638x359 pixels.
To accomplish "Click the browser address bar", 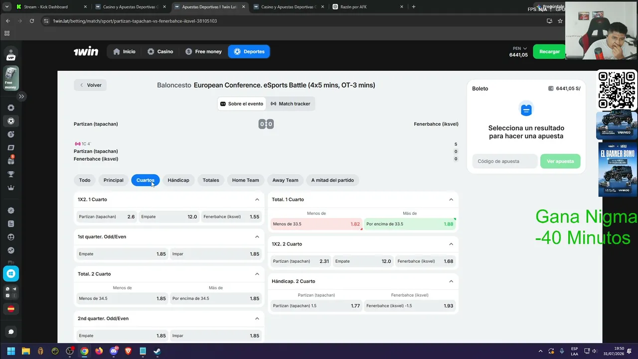I will tap(294, 21).
